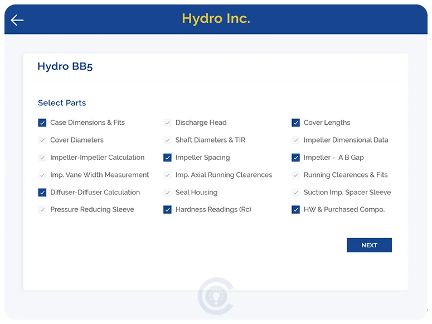The height and width of the screenshot is (324, 432).
Task: Tick Shaft Diameters & TIR option
Action: point(167,140)
